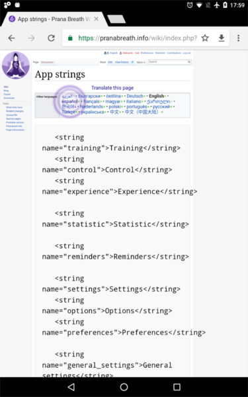This screenshot has width=248, height=397.
Task: Select the Deutsch language link
Action: tap(135, 96)
